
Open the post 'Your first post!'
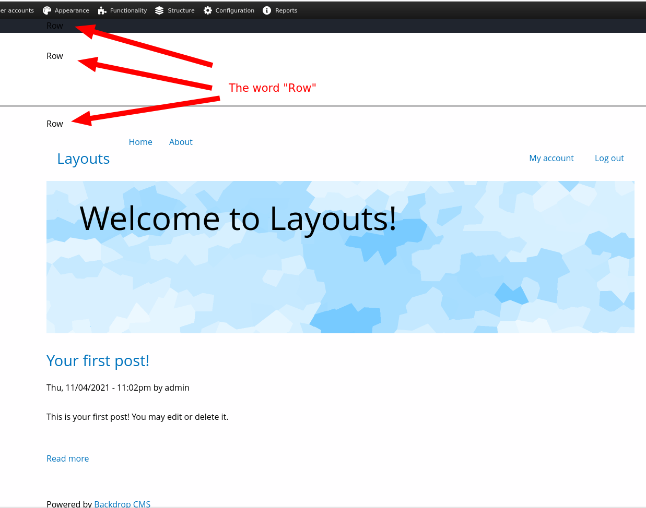click(98, 360)
